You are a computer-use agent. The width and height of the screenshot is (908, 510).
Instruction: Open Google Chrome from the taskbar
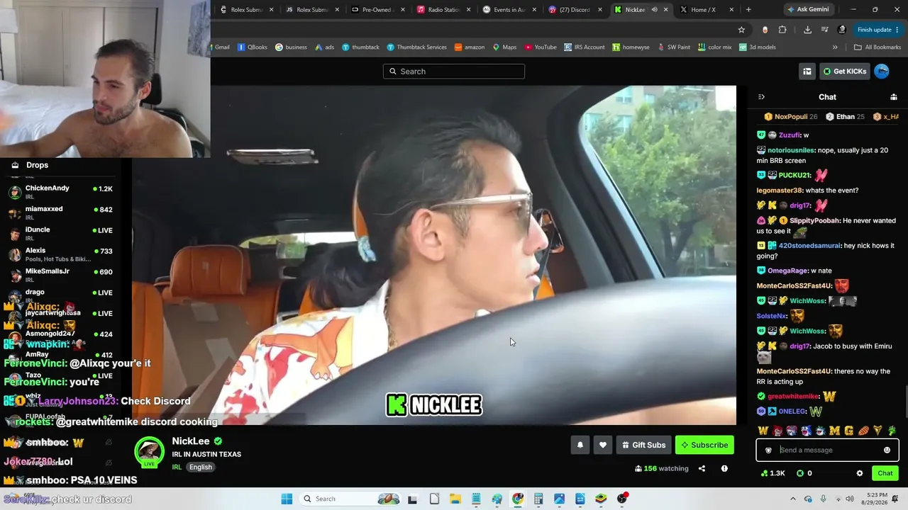tap(518, 499)
